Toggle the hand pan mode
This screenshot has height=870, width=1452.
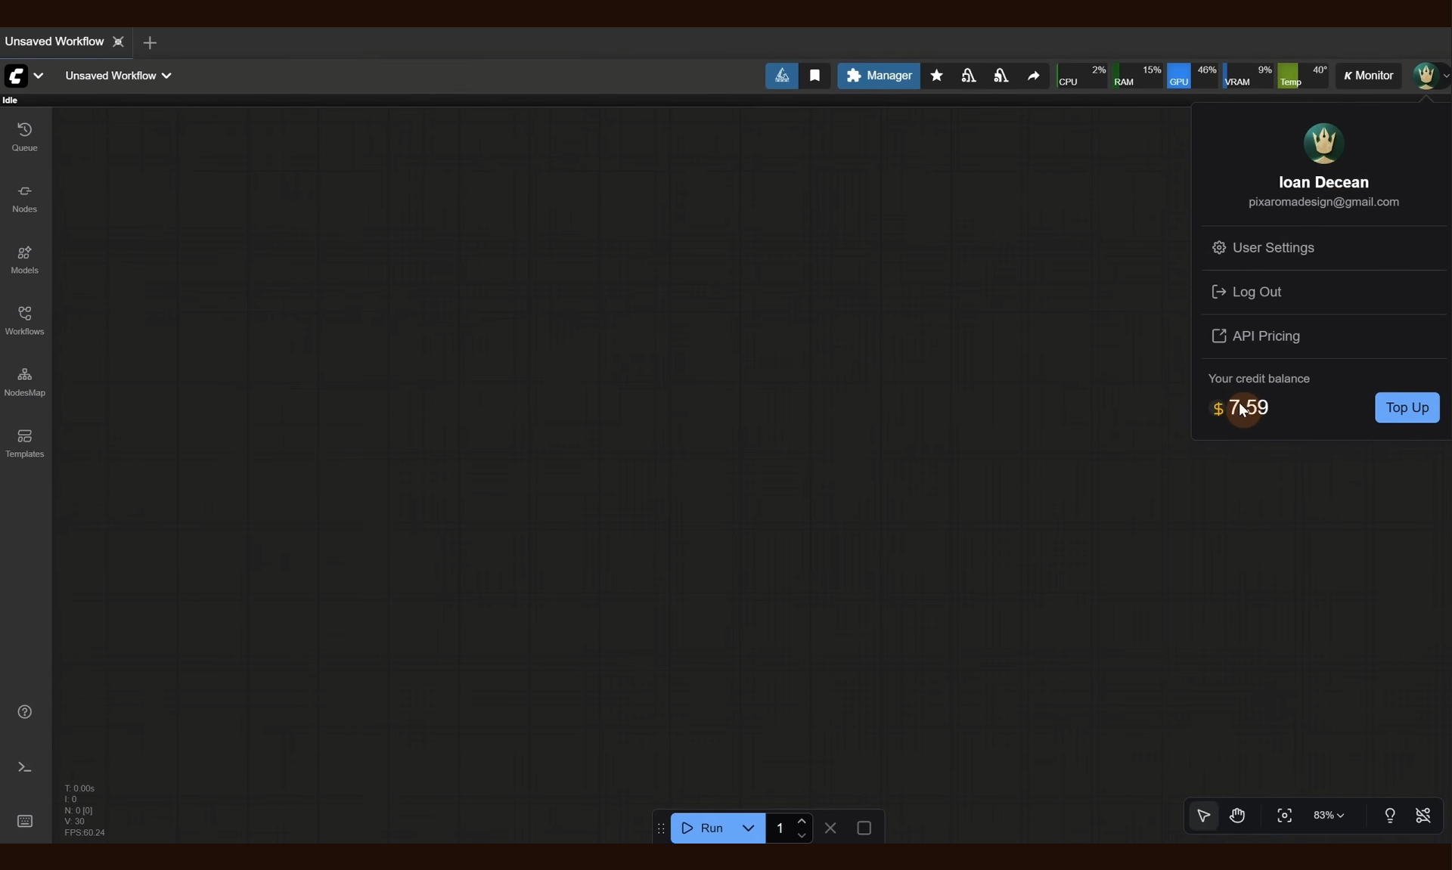pos(1237,816)
